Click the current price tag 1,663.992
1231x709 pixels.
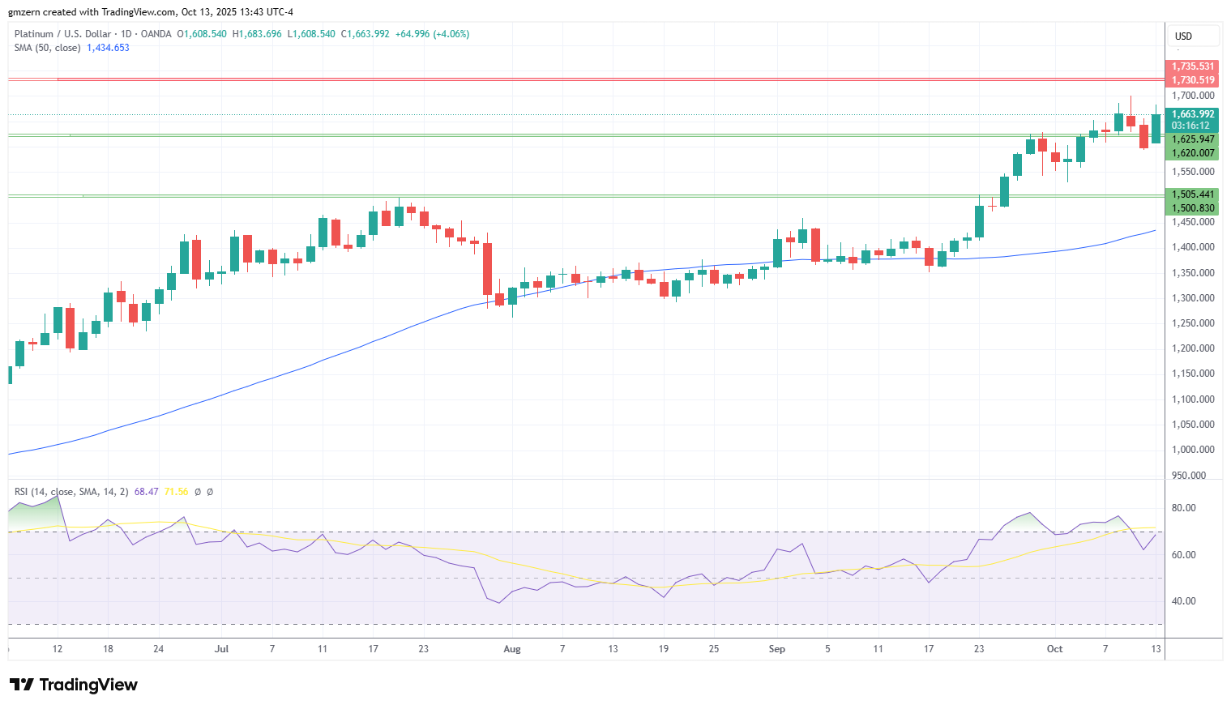click(1192, 114)
